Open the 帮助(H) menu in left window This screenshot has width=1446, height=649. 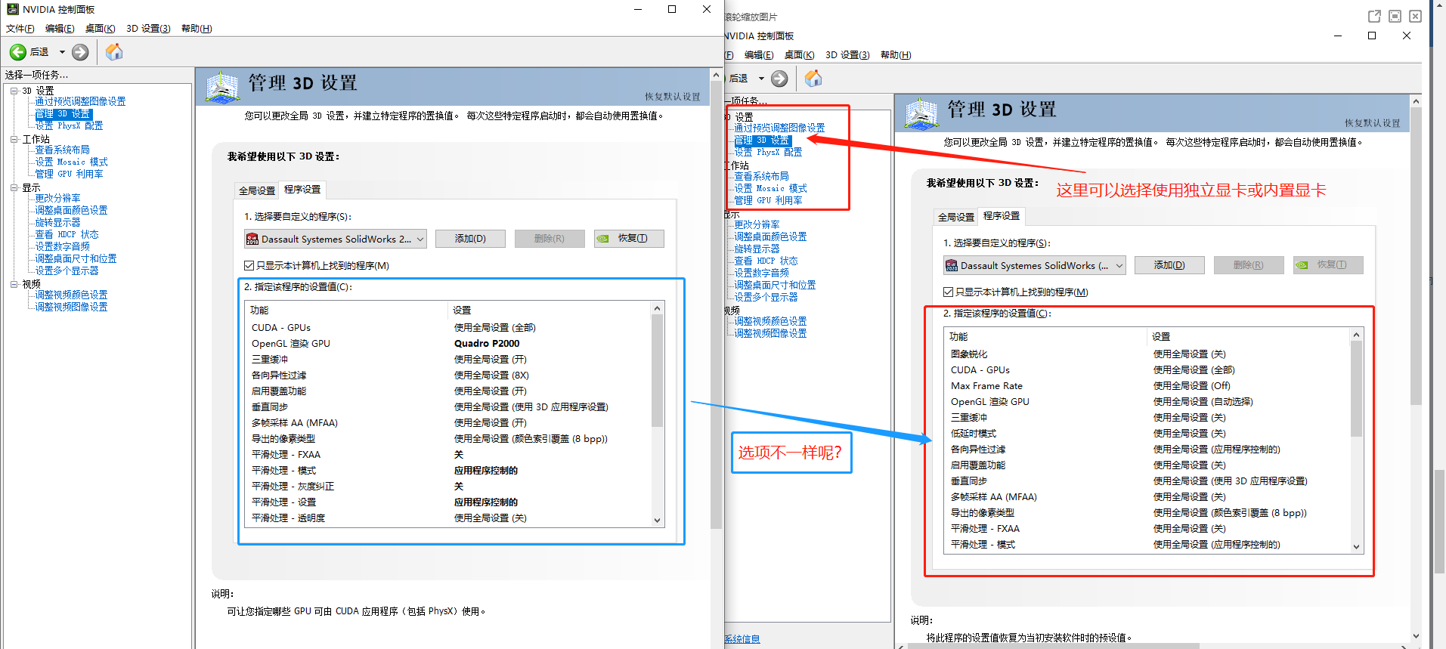[197, 29]
